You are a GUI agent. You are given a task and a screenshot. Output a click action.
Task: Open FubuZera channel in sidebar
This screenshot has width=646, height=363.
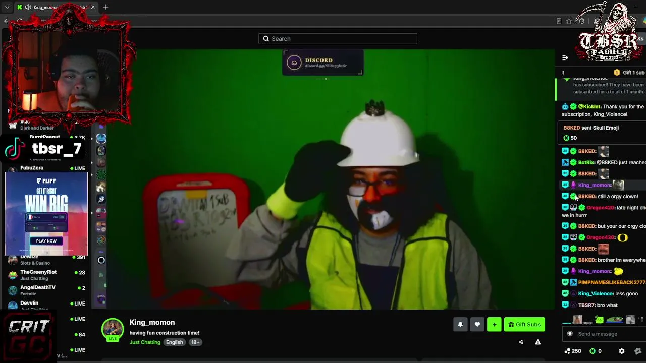point(46,168)
